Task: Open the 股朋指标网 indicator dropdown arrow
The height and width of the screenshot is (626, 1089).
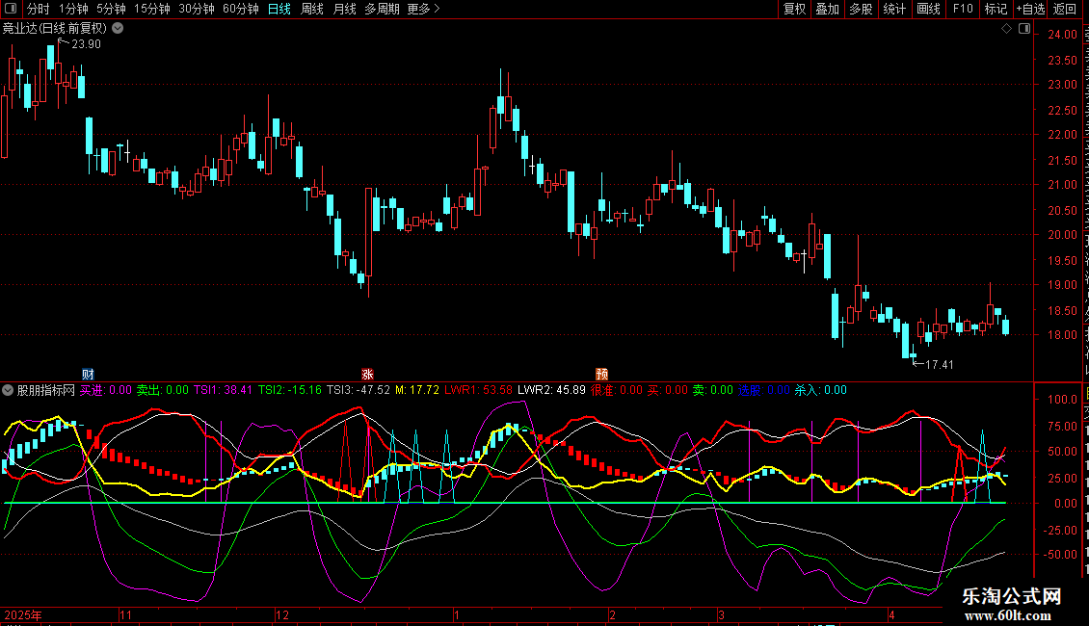Action: pos(8,390)
